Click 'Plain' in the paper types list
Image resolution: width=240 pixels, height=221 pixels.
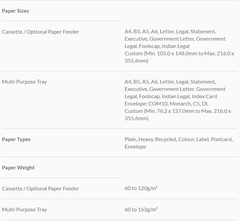[x=130, y=139]
